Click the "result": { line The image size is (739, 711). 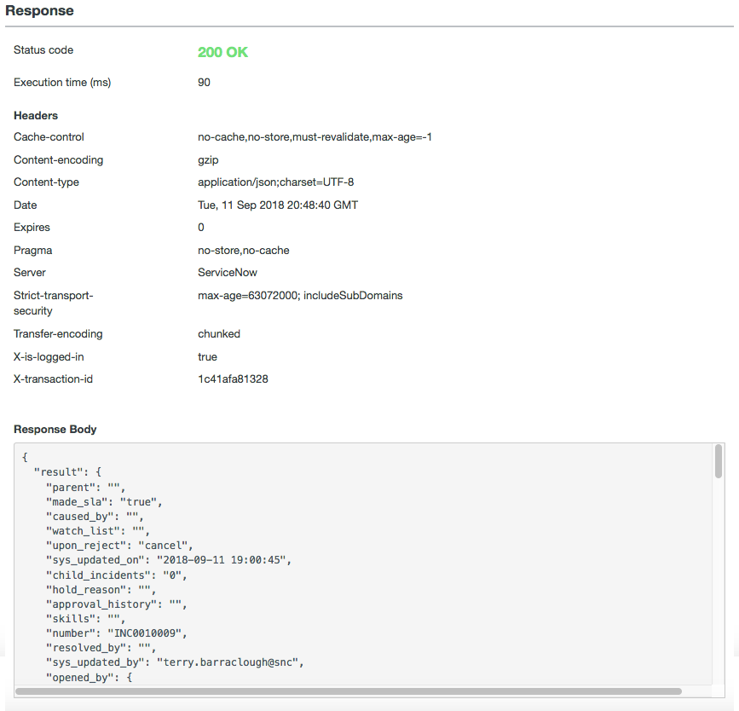pyautogui.click(x=67, y=472)
